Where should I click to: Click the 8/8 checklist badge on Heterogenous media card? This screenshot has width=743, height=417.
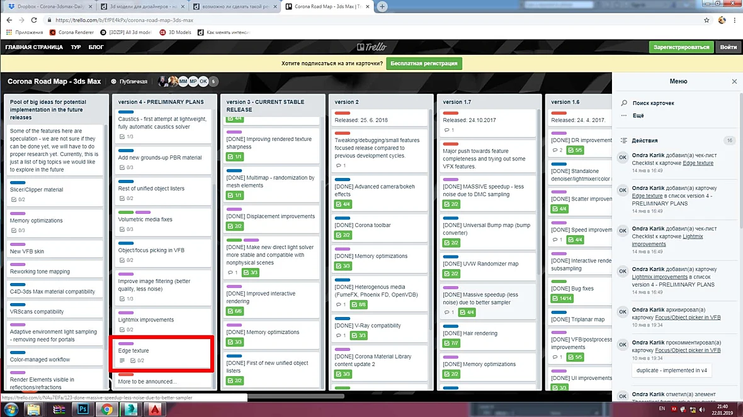point(359,304)
